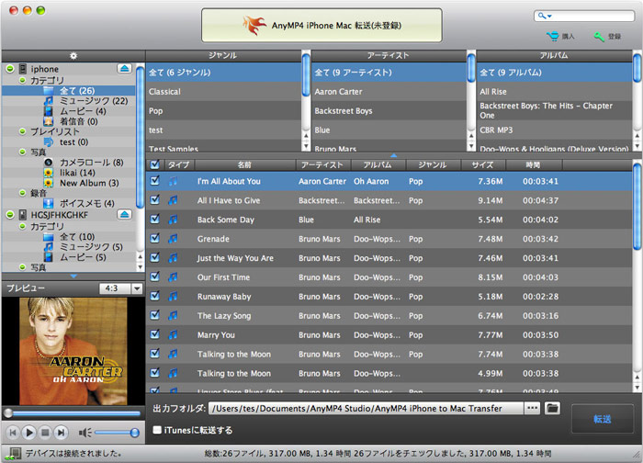
Task: Toggle the select-all checkbox in header
Action: point(154,164)
